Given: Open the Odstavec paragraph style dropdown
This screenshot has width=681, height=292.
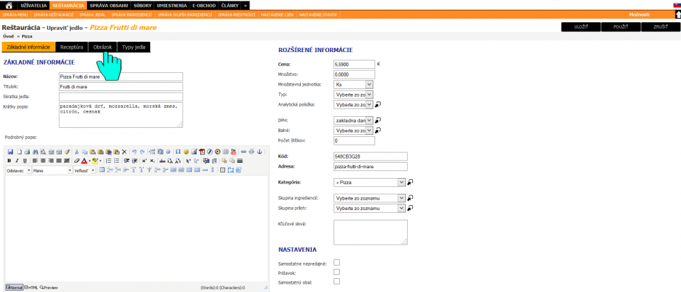Looking at the screenshot, I should tap(19, 170).
